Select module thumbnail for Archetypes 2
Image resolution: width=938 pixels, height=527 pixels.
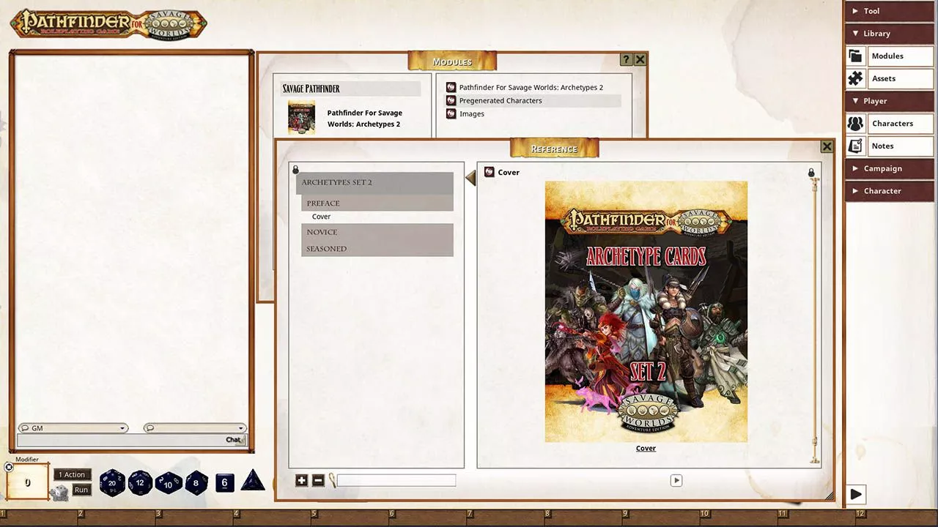click(x=301, y=118)
